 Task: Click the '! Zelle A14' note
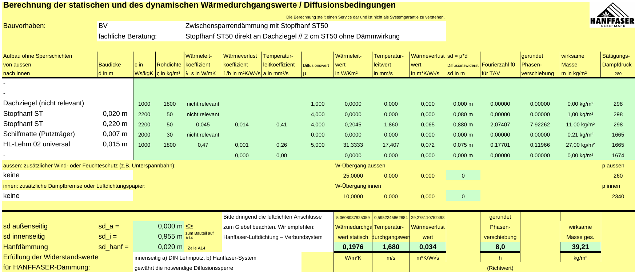[195, 248]
